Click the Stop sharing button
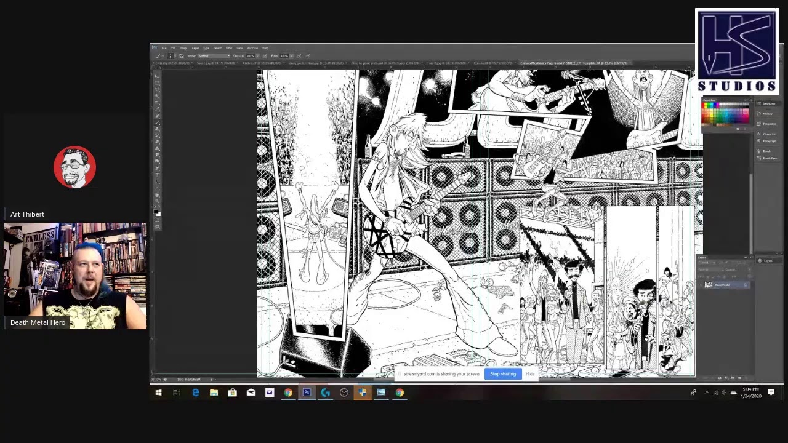The height and width of the screenshot is (443, 788). tap(503, 374)
